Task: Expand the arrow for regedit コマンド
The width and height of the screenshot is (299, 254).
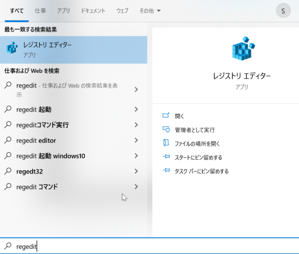Action: [136, 187]
